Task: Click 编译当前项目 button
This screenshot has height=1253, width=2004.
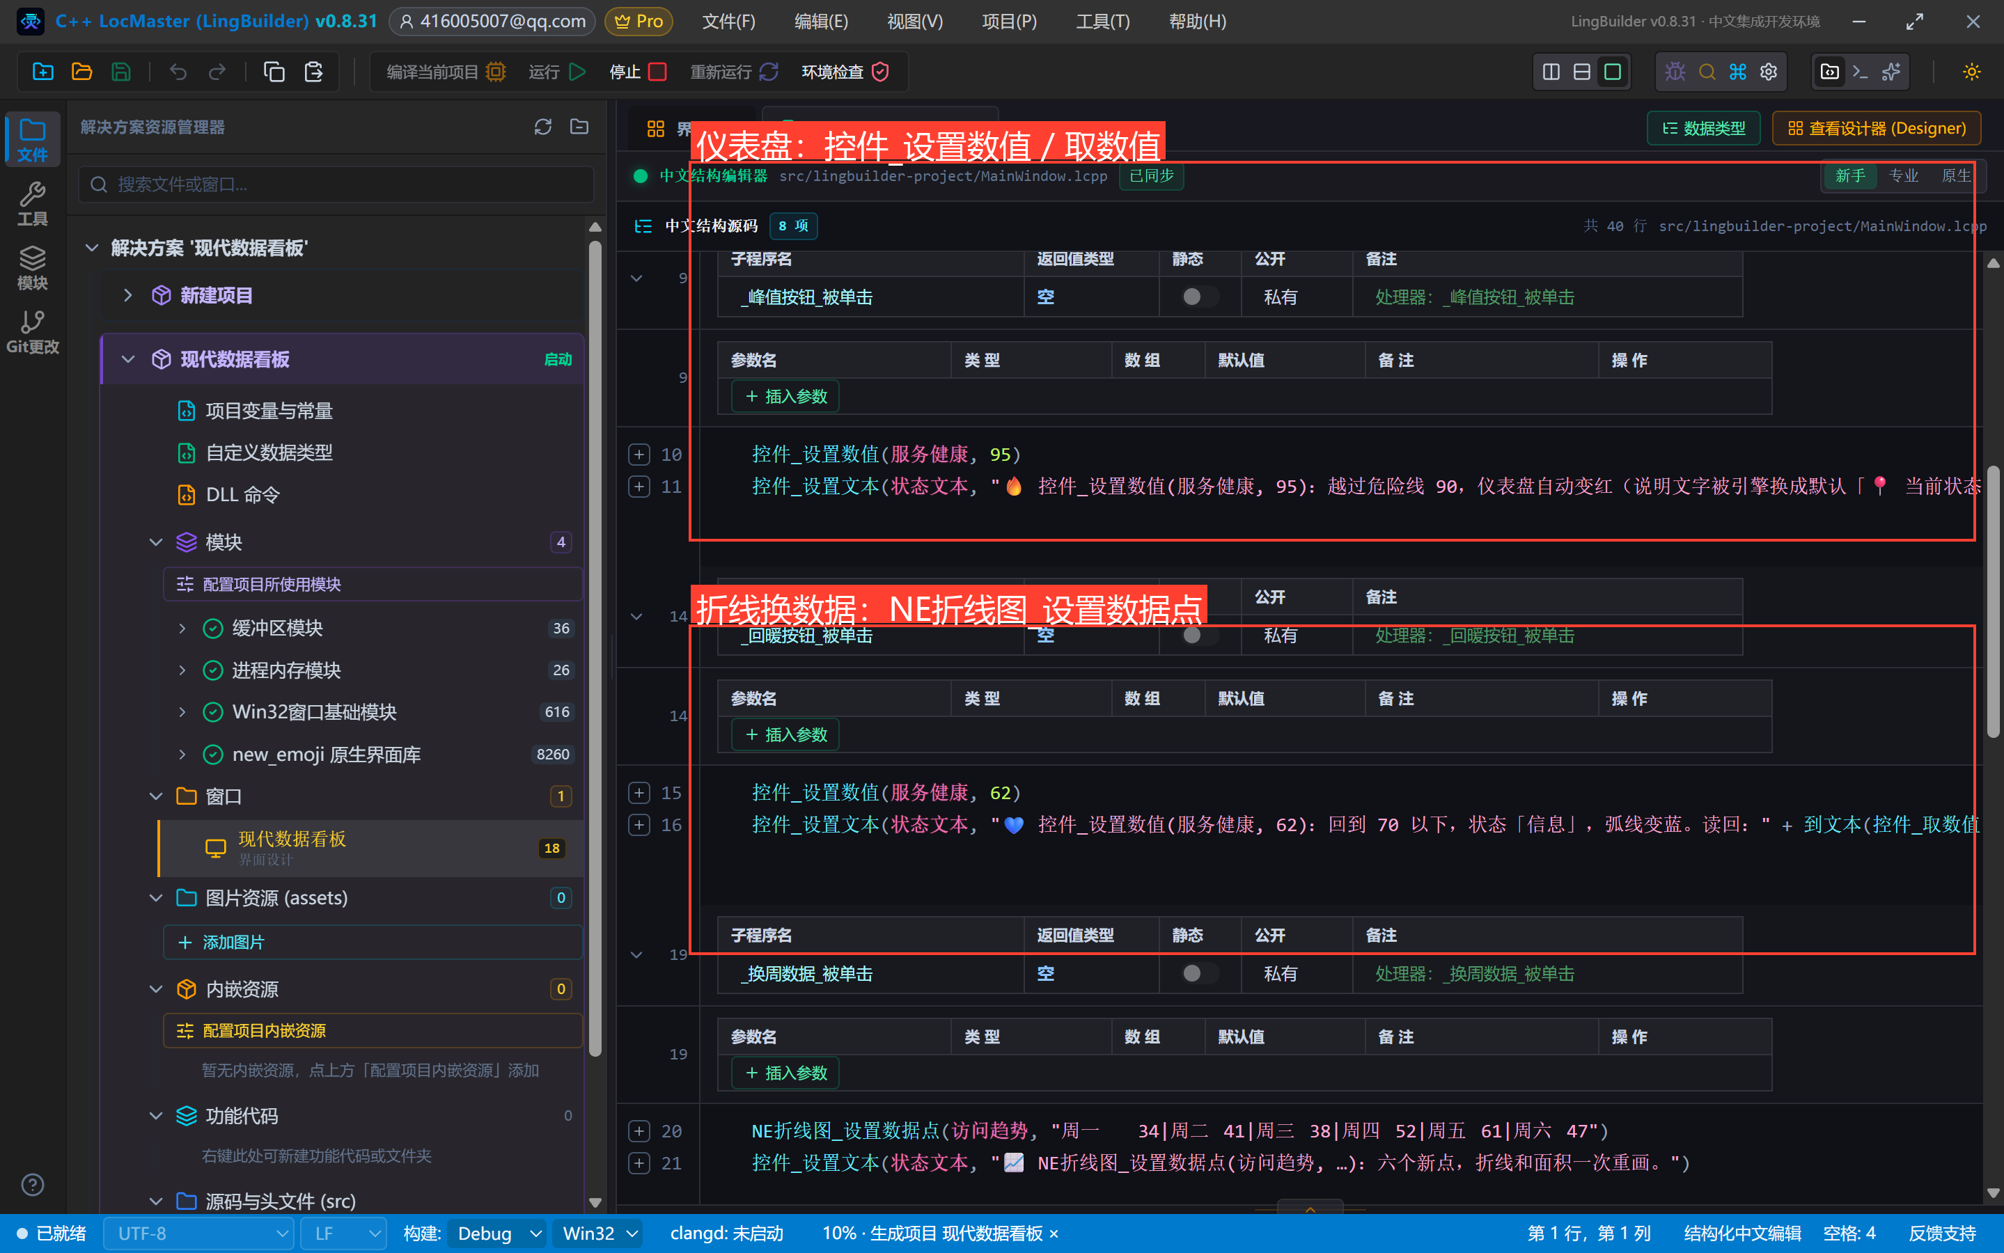Action: click(446, 72)
